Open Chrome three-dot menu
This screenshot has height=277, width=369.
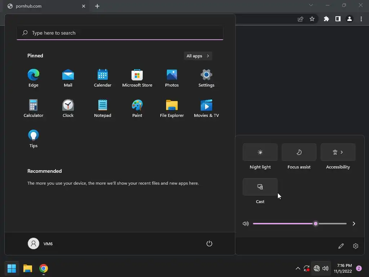(x=361, y=19)
